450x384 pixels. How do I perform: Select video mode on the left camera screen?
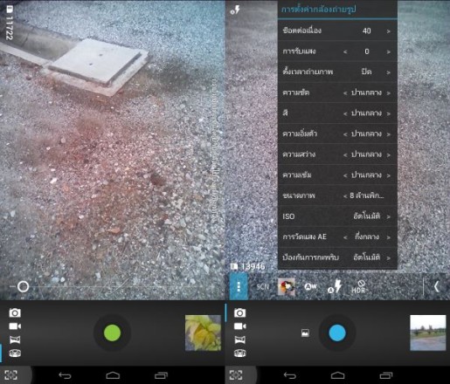point(15,326)
